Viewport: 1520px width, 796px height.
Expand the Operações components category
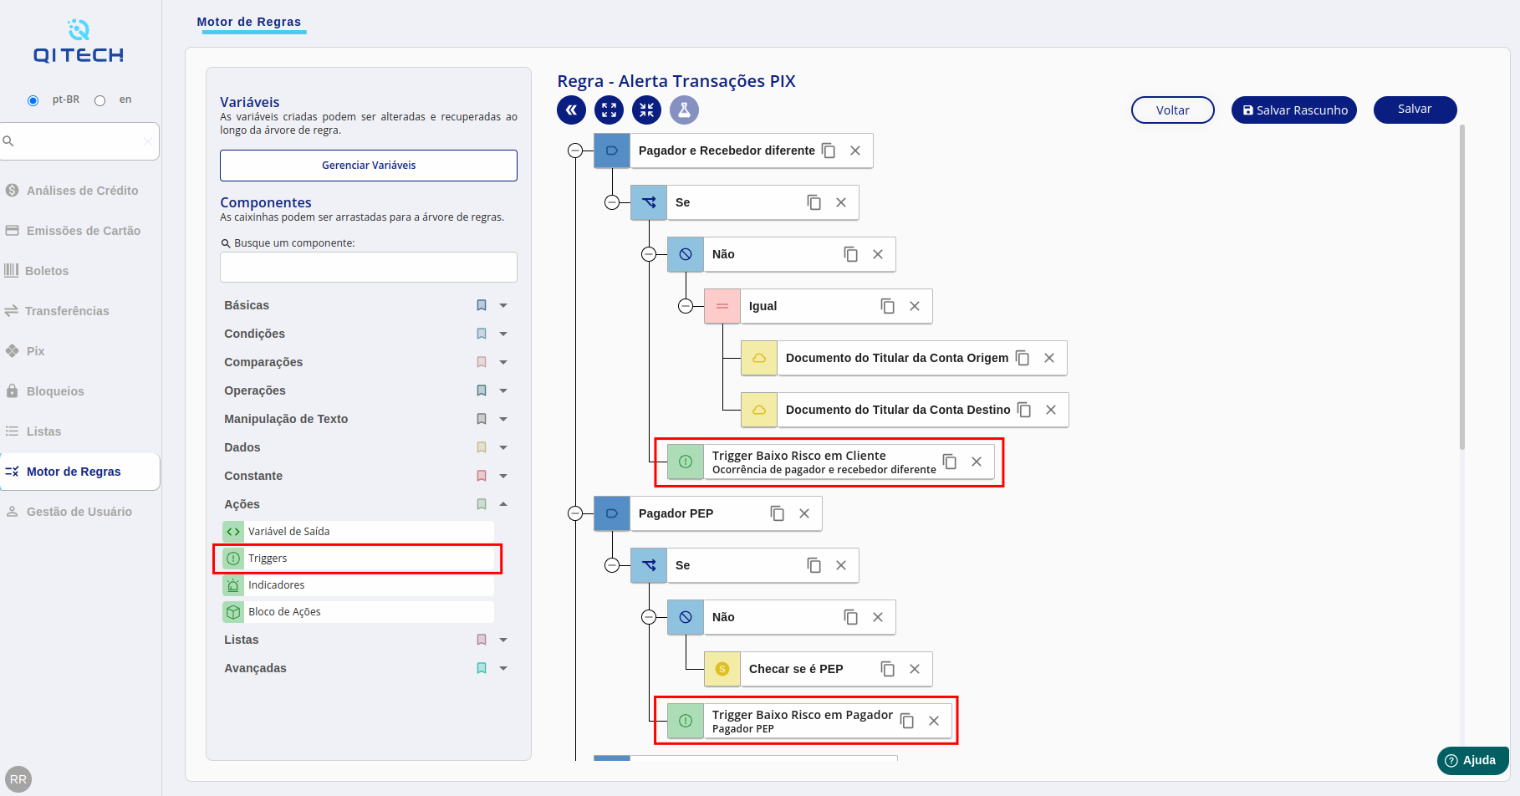click(x=503, y=390)
